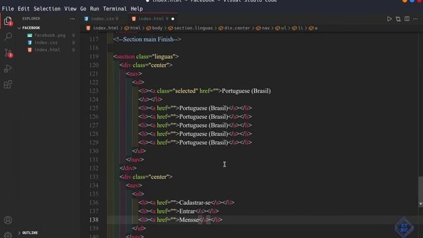This screenshot has height=238, width=423.
Task: Click the 'linguas' class value on line 119
Action: pos(163,57)
